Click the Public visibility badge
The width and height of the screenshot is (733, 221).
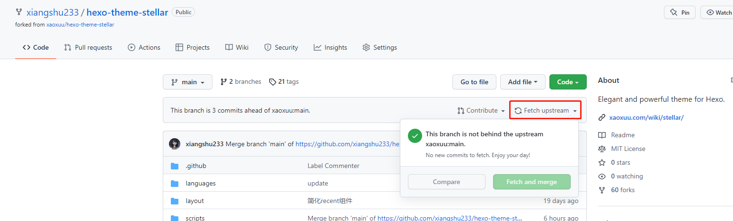[x=183, y=13]
